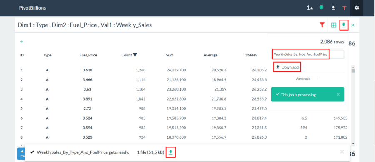Close the pivot panel with X icon

point(353,25)
